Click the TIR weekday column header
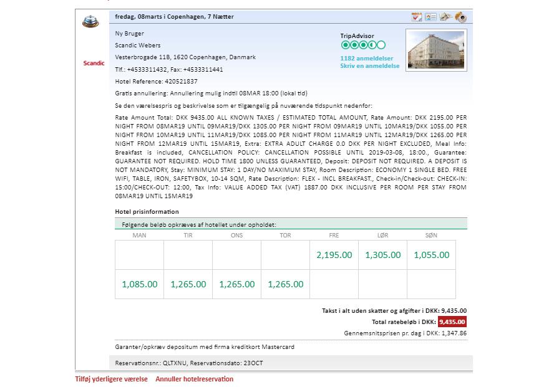The height and width of the screenshot is (387, 559). coord(188,236)
